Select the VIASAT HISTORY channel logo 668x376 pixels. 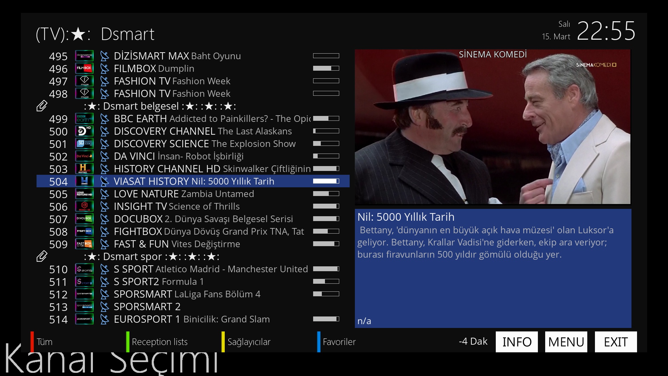[x=85, y=181]
